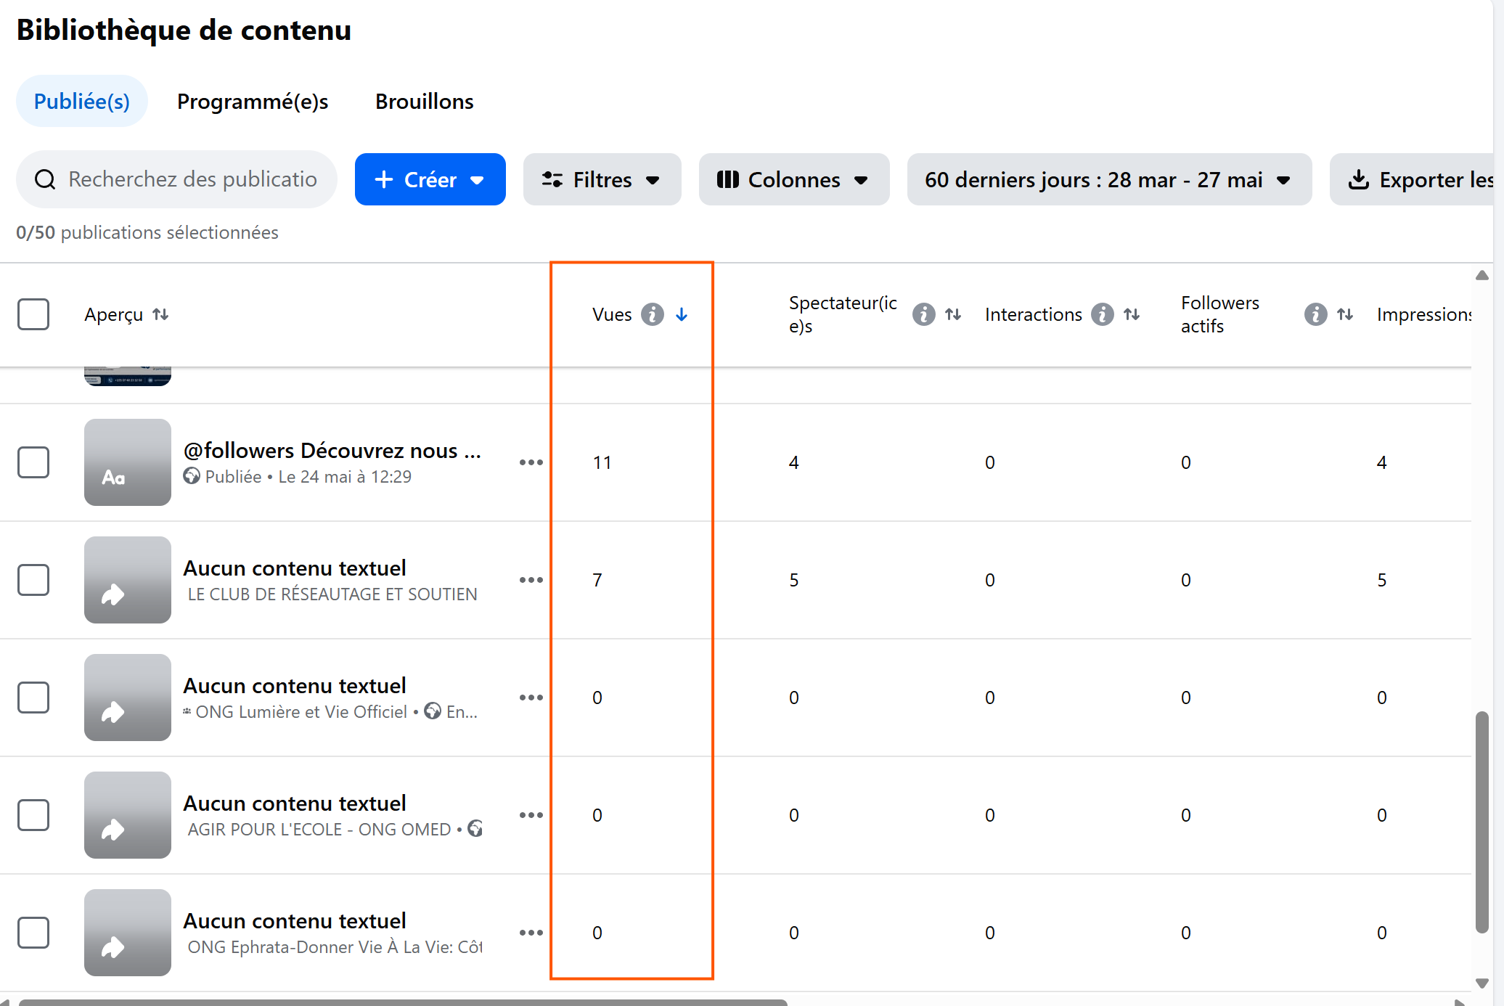The image size is (1504, 1006).
Task: Go to the Brouillons tab
Action: 424,101
